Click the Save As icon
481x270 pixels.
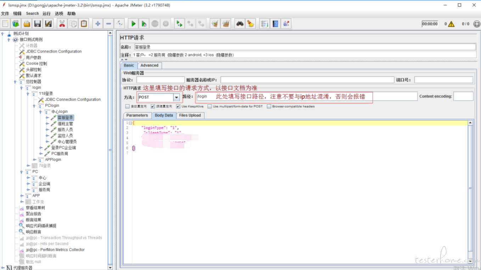click(49, 24)
